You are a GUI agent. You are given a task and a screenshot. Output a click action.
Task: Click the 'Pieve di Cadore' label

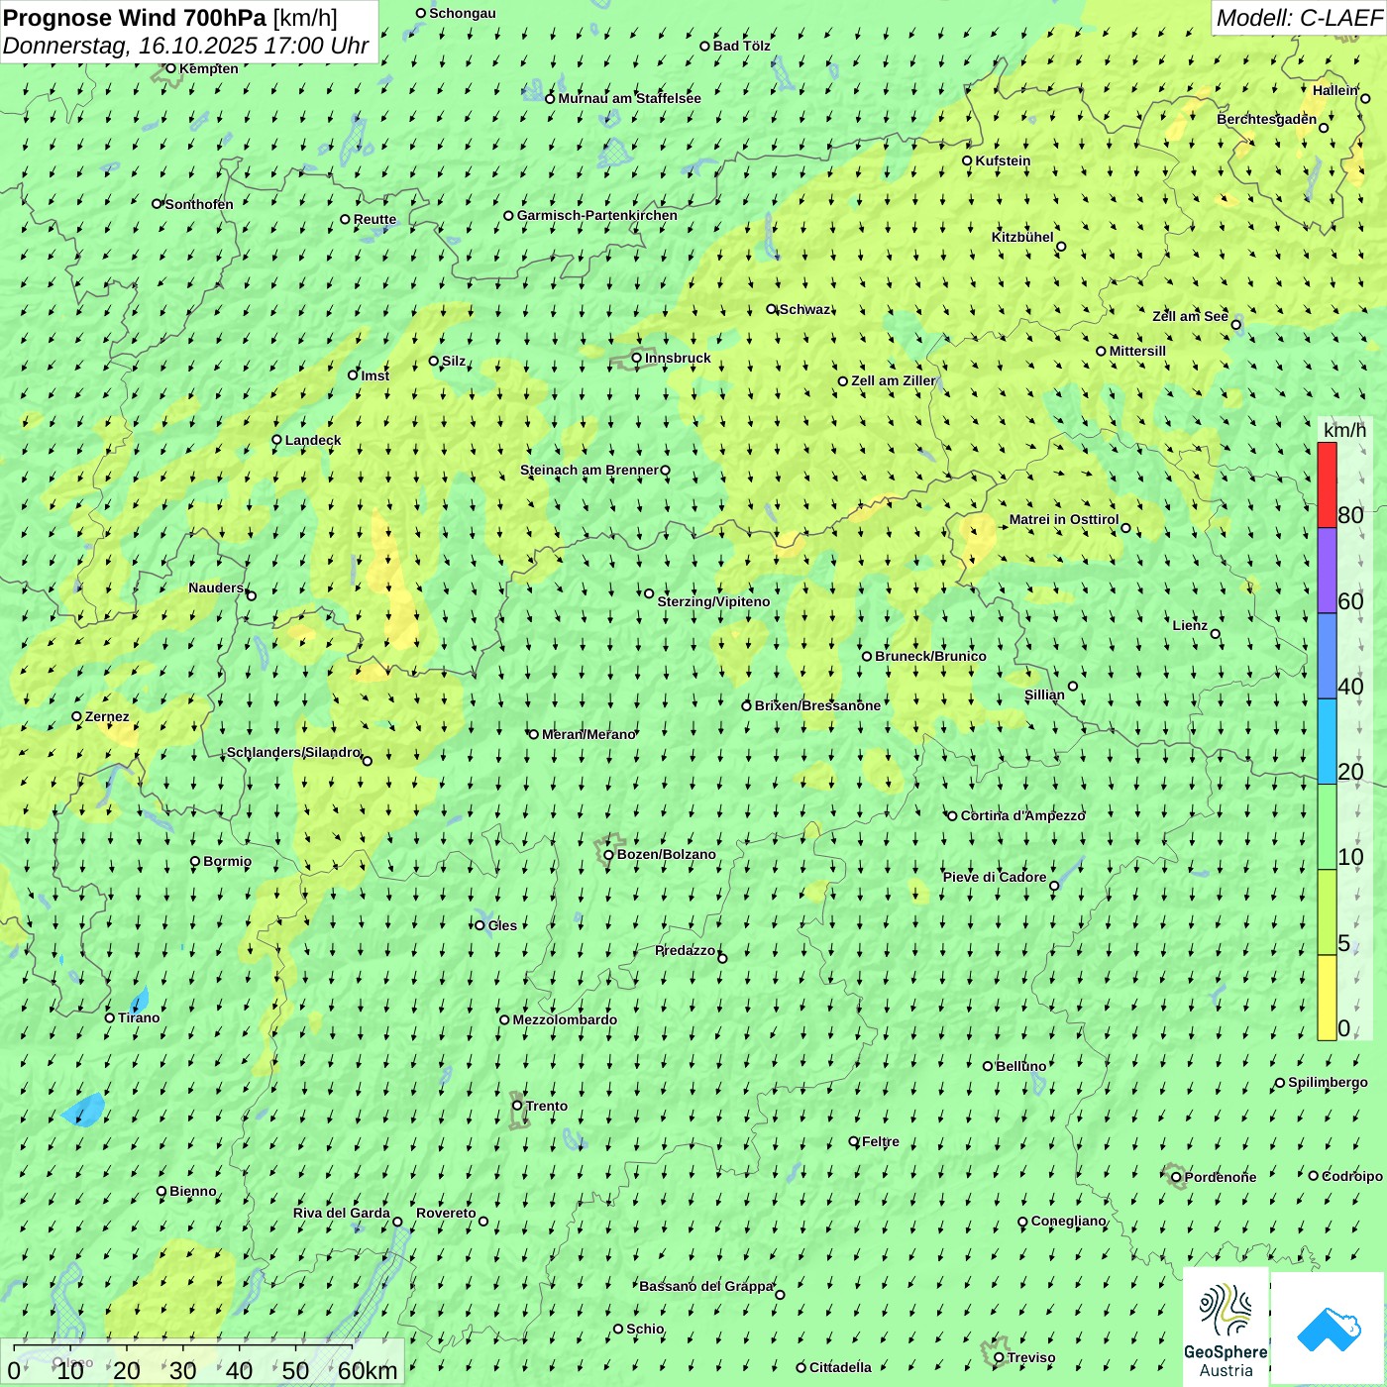point(995,877)
